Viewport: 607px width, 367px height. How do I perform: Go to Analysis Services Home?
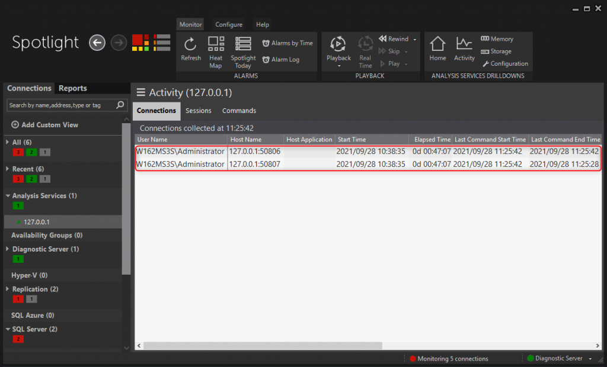click(437, 49)
